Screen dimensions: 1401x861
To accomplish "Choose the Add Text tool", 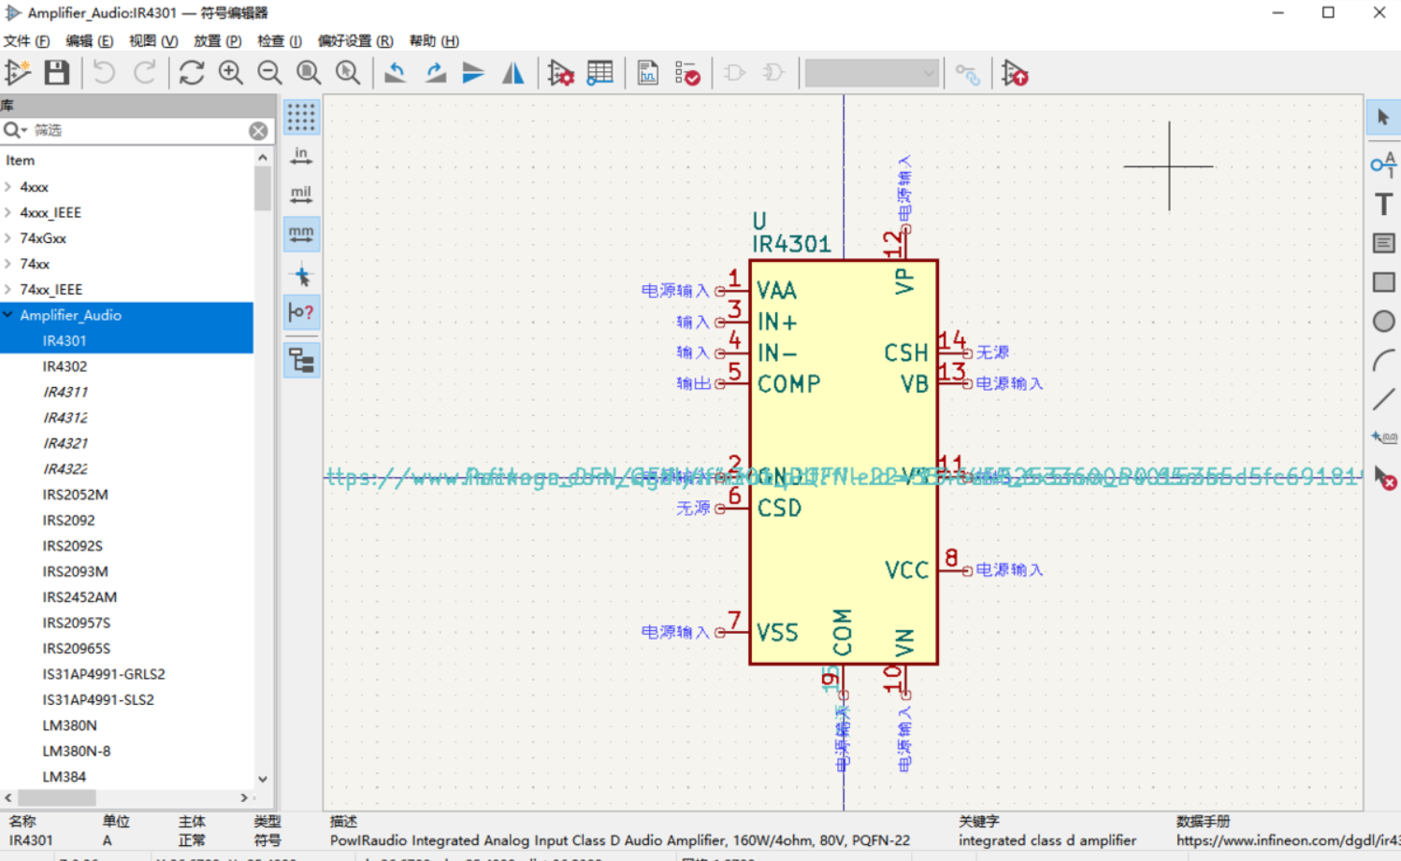I will tap(1383, 204).
